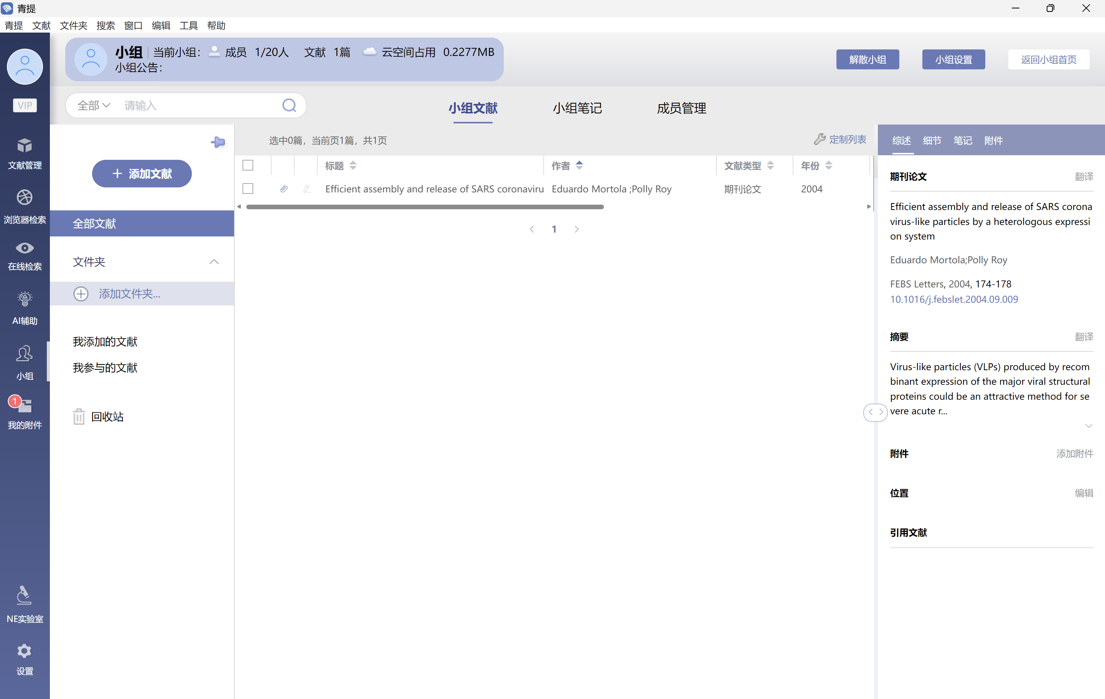Screen dimensions: 1105x699
Task: Click the VIP badge
Action: click(25, 105)
